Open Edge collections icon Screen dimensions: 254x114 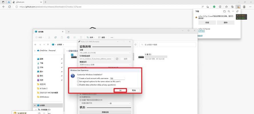tap(232, 7)
